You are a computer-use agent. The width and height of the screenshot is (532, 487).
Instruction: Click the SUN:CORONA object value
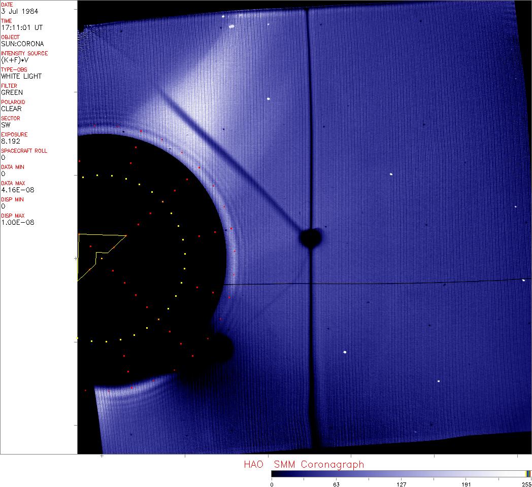tap(22, 44)
